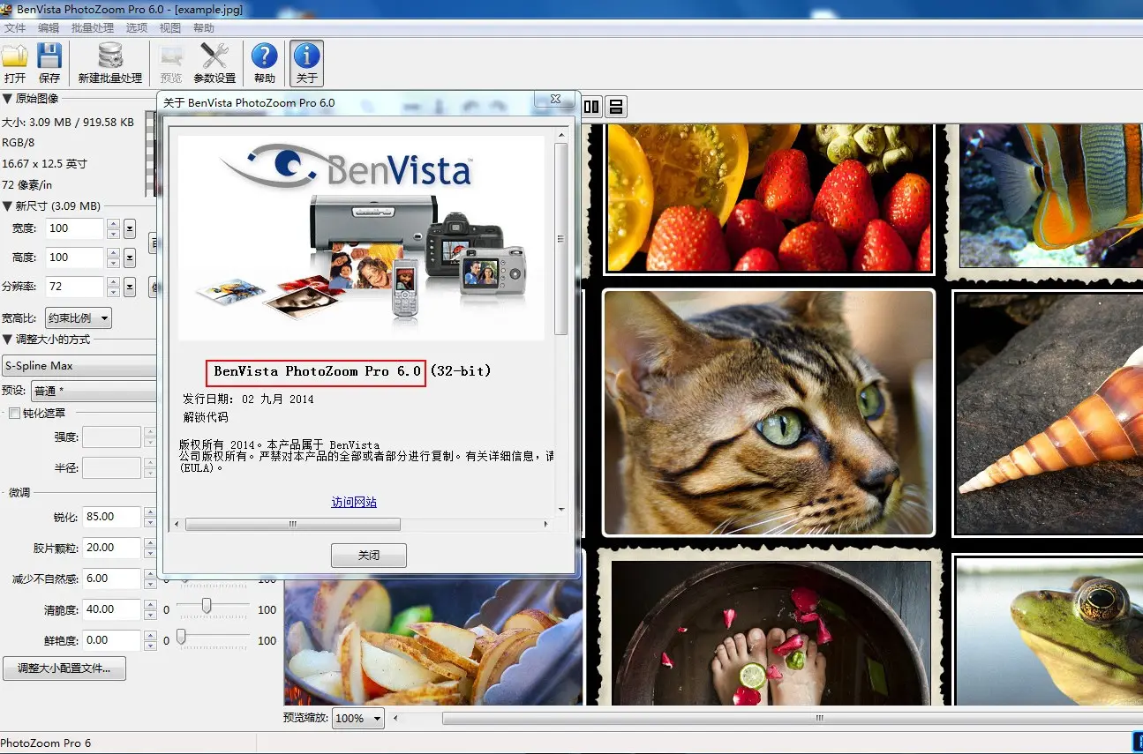1143x754 pixels.
Task: Open the 高度 unit dropdown
Action: click(130, 258)
